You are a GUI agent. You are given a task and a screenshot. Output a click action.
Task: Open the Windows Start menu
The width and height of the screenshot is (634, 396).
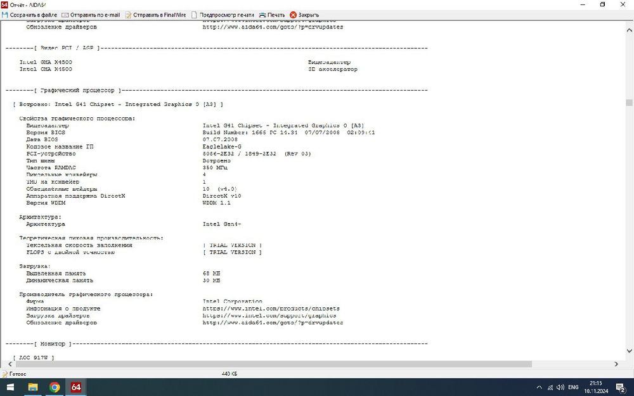click(x=11, y=387)
